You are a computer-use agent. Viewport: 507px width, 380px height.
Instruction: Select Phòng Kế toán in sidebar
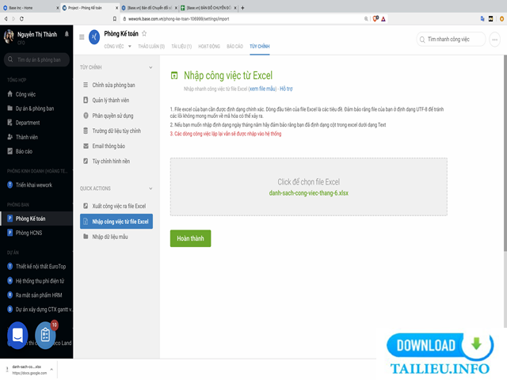(x=36, y=218)
